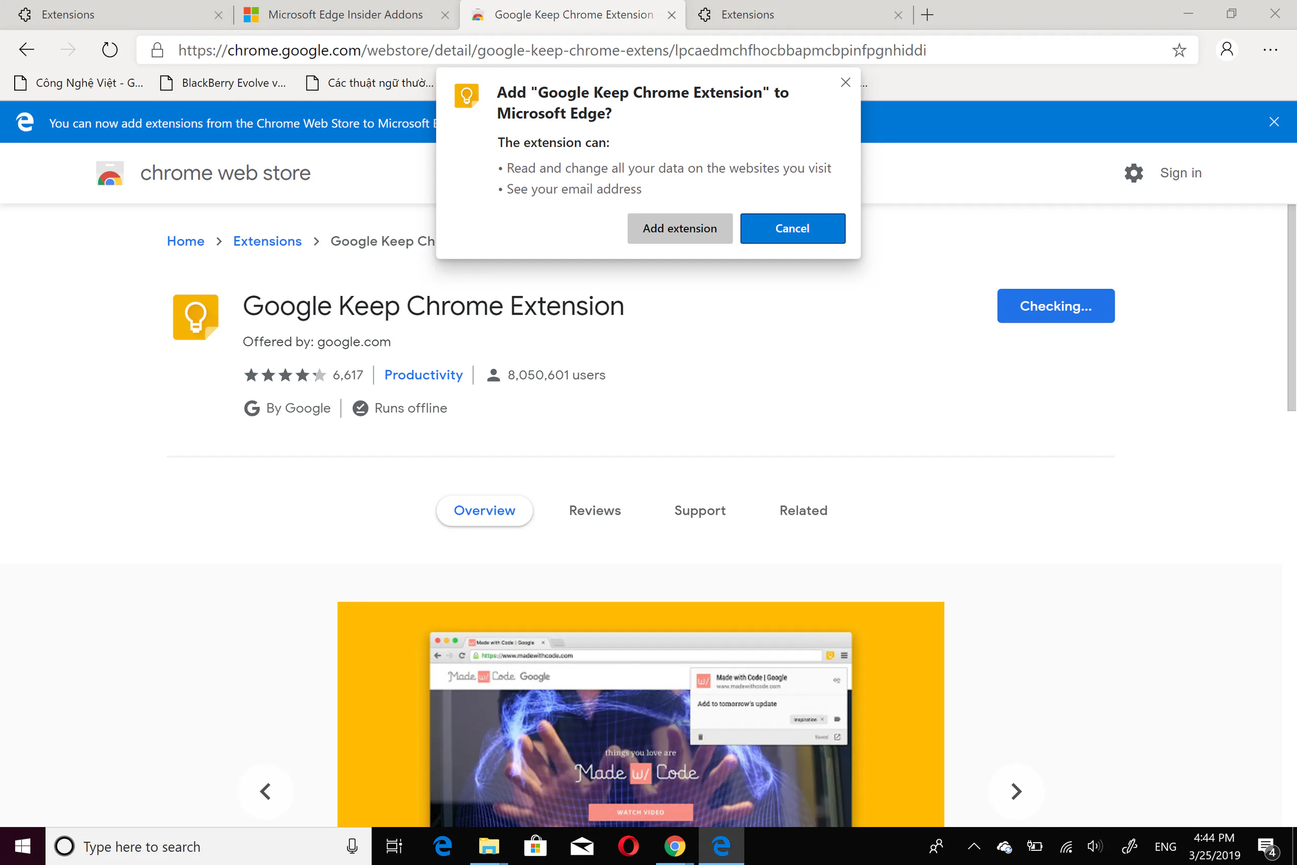
Task: Open File Explorer from the taskbar
Action: [x=488, y=846]
